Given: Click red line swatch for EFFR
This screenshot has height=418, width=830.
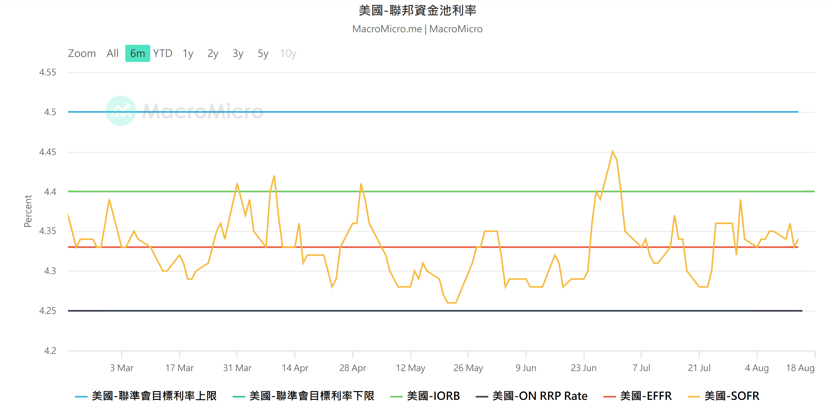Looking at the screenshot, I should (610, 397).
